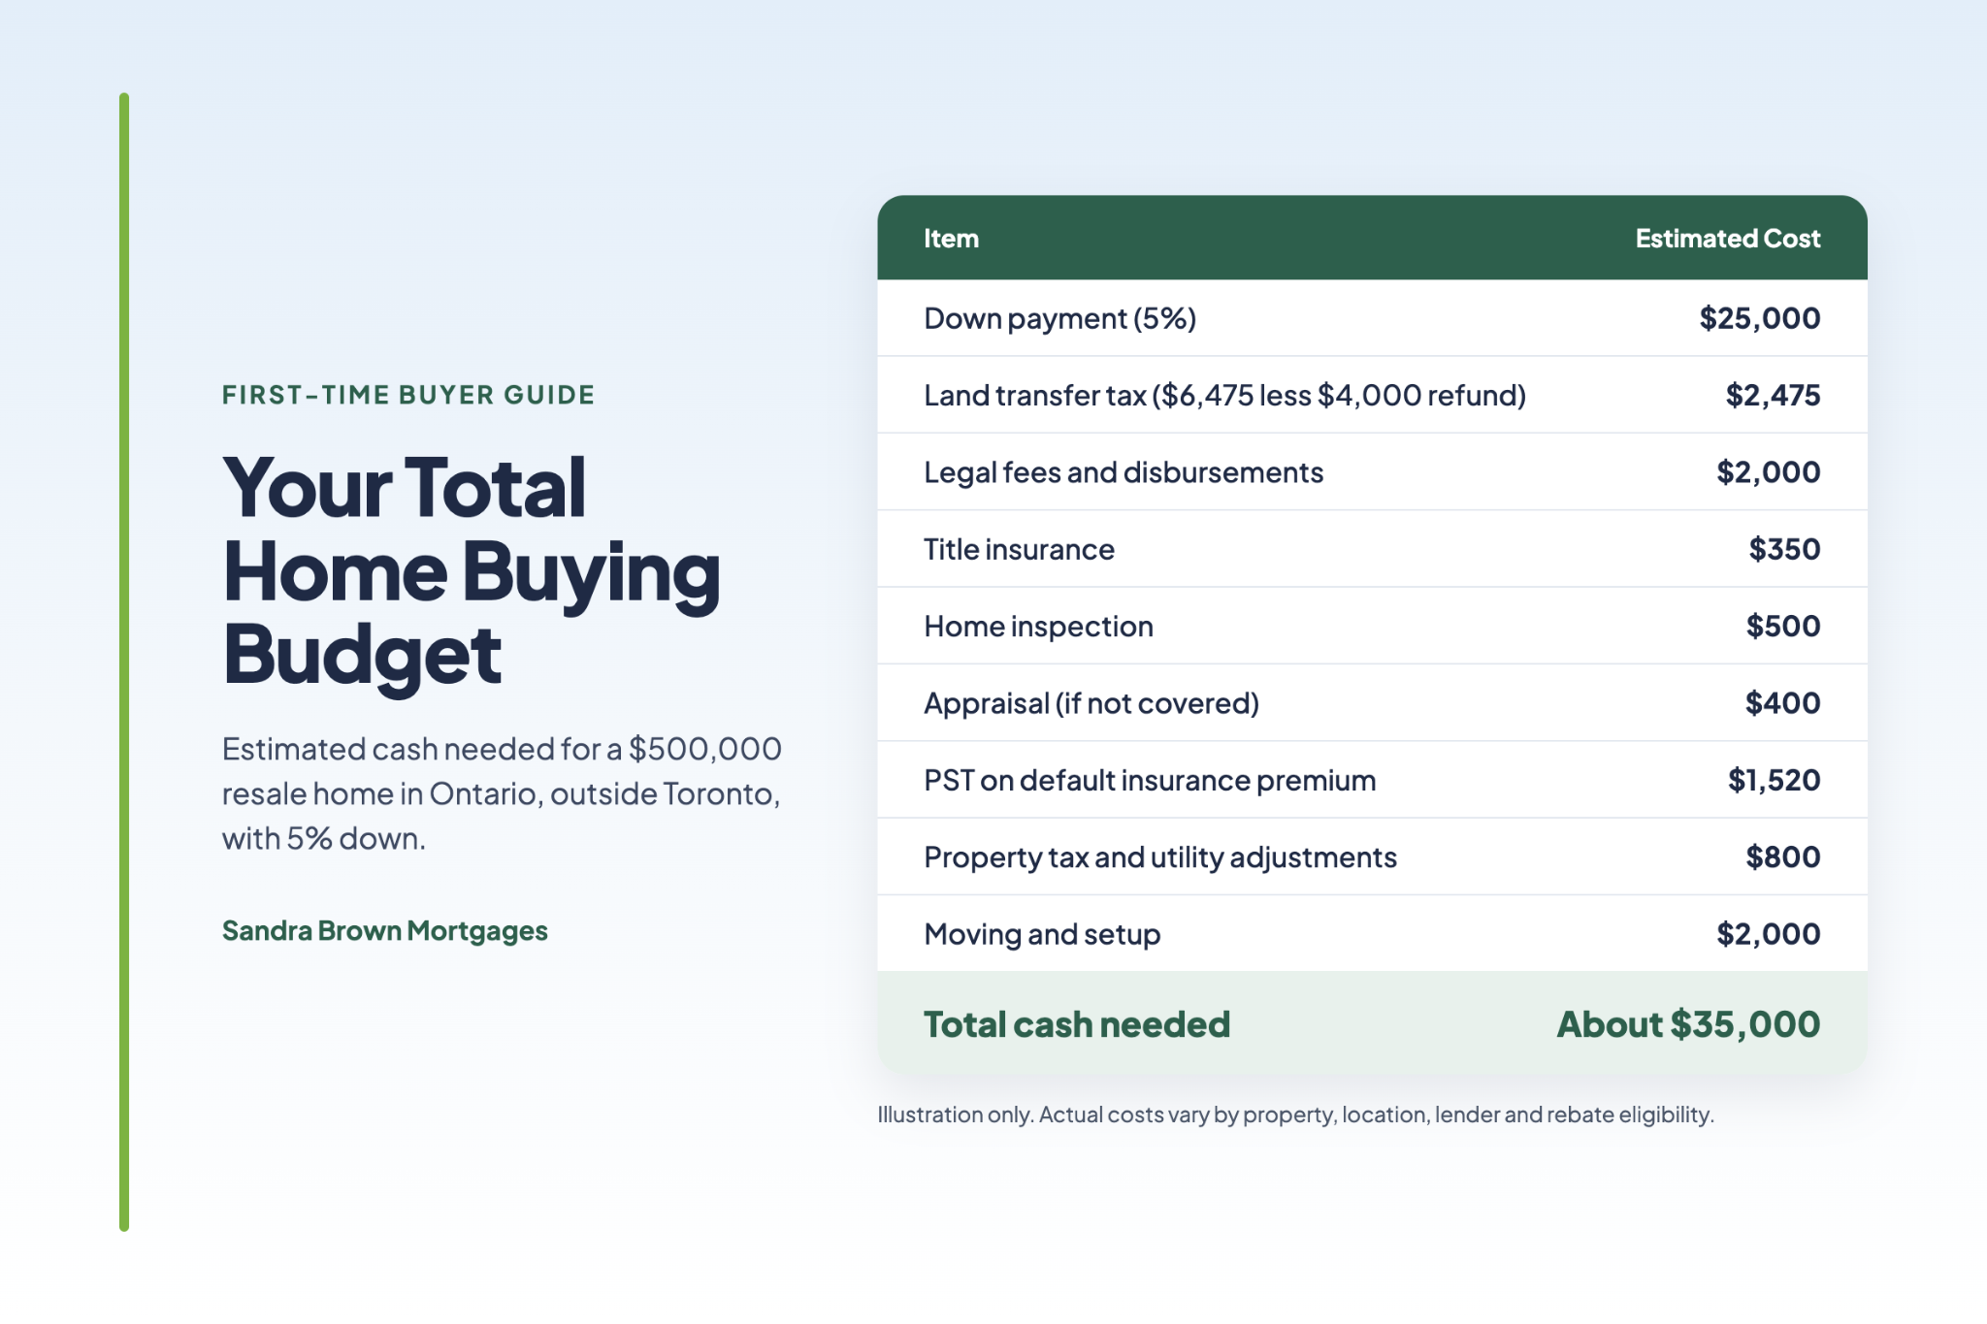Click the $2,000 legal fees amount
This screenshot has height=1324, width=1987.
point(1768,472)
